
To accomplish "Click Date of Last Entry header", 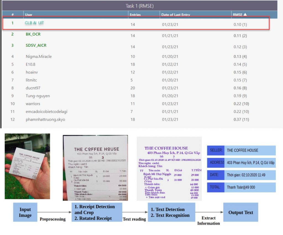I will click(175, 15).
